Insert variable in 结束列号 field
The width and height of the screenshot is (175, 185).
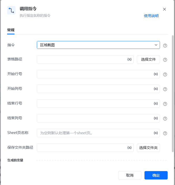point(156,118)
